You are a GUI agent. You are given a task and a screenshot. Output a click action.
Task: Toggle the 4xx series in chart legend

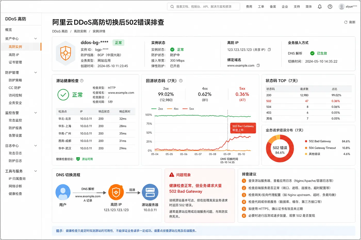(173, 109)
